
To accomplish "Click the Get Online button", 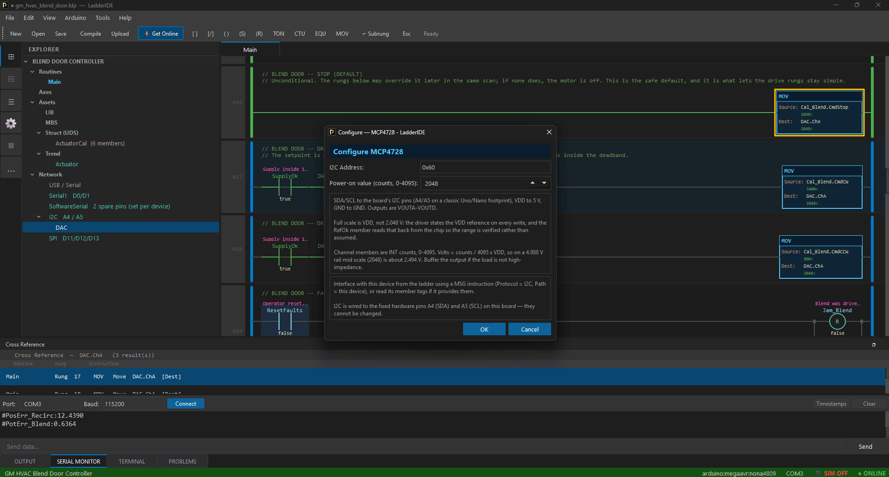I will click(161, 34).
